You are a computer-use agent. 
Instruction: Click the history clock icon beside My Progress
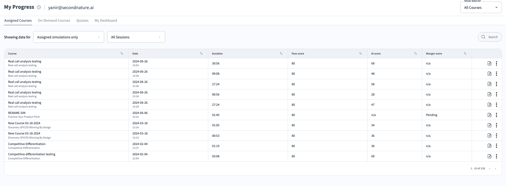(39, 7)
